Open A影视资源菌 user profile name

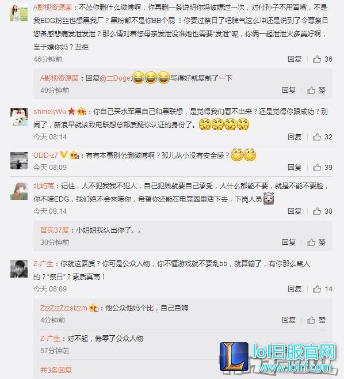[x=52, y=7]
